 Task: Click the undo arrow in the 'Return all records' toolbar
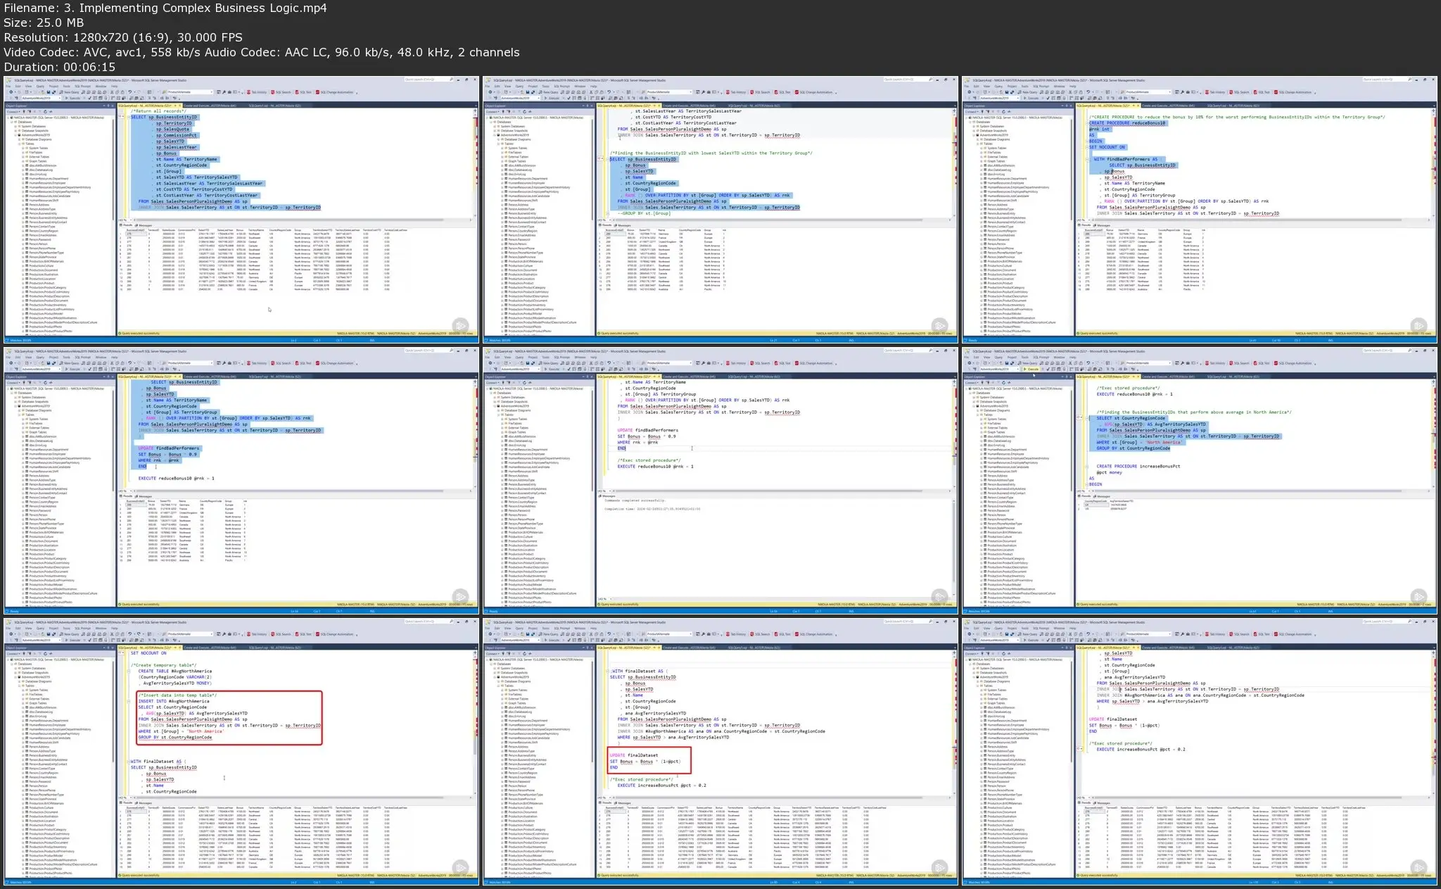point(129,92)
